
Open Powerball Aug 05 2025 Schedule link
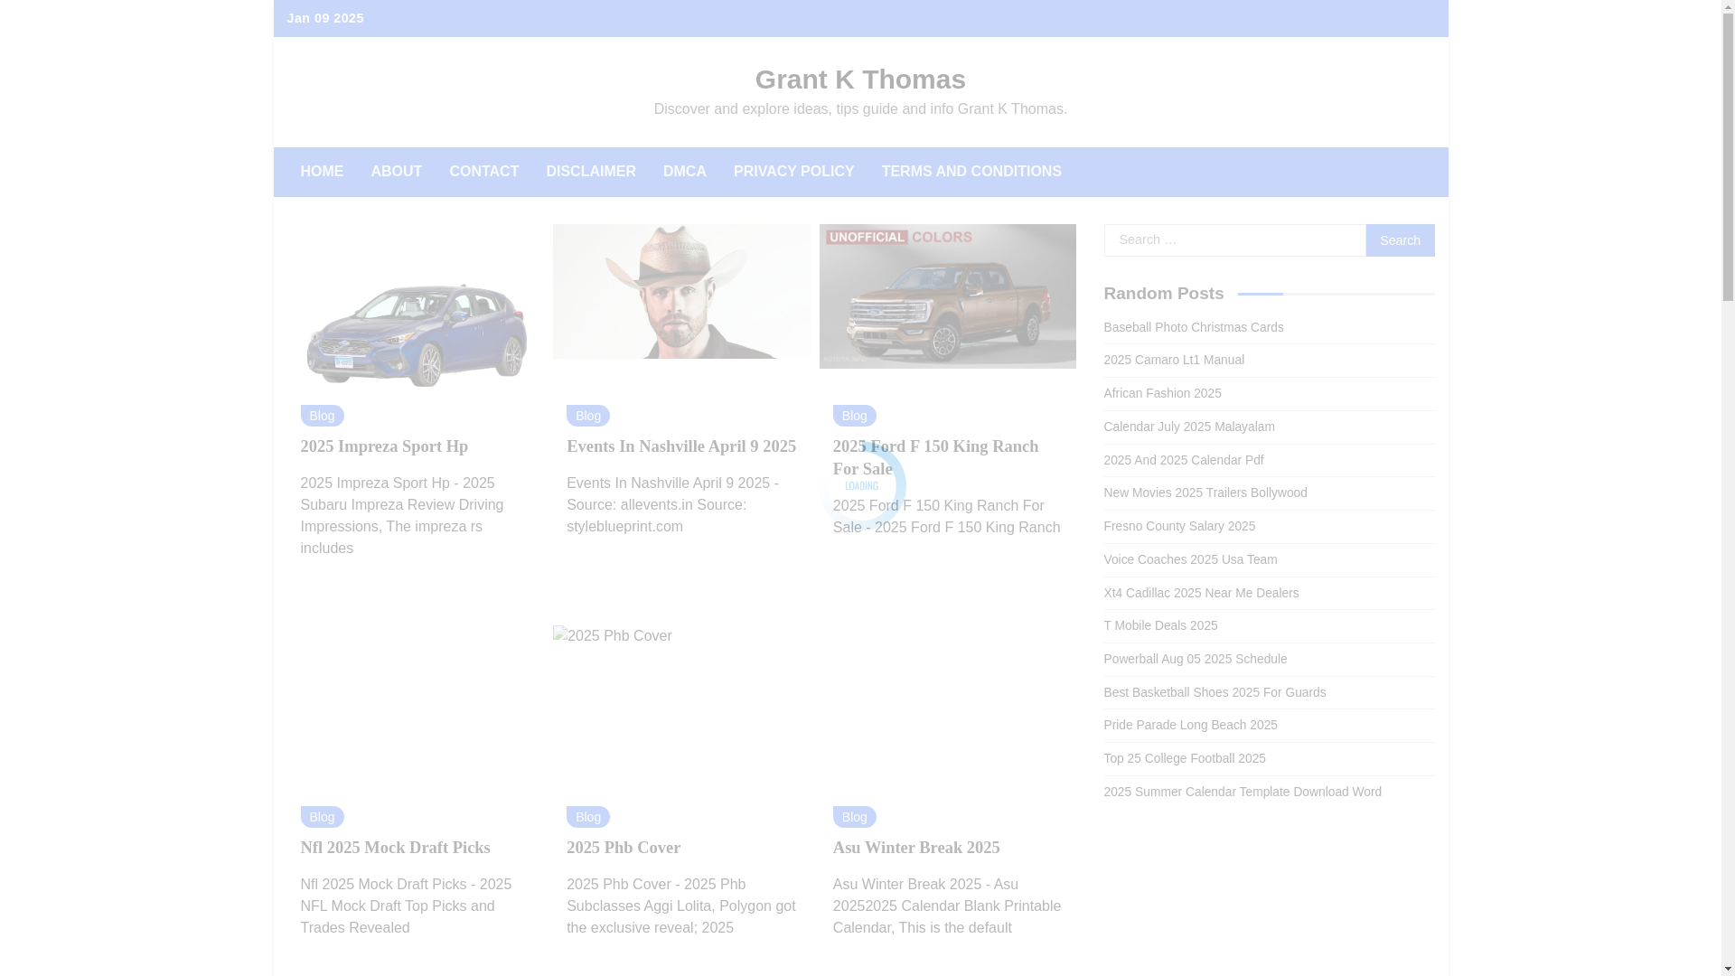coord(1196,659)
